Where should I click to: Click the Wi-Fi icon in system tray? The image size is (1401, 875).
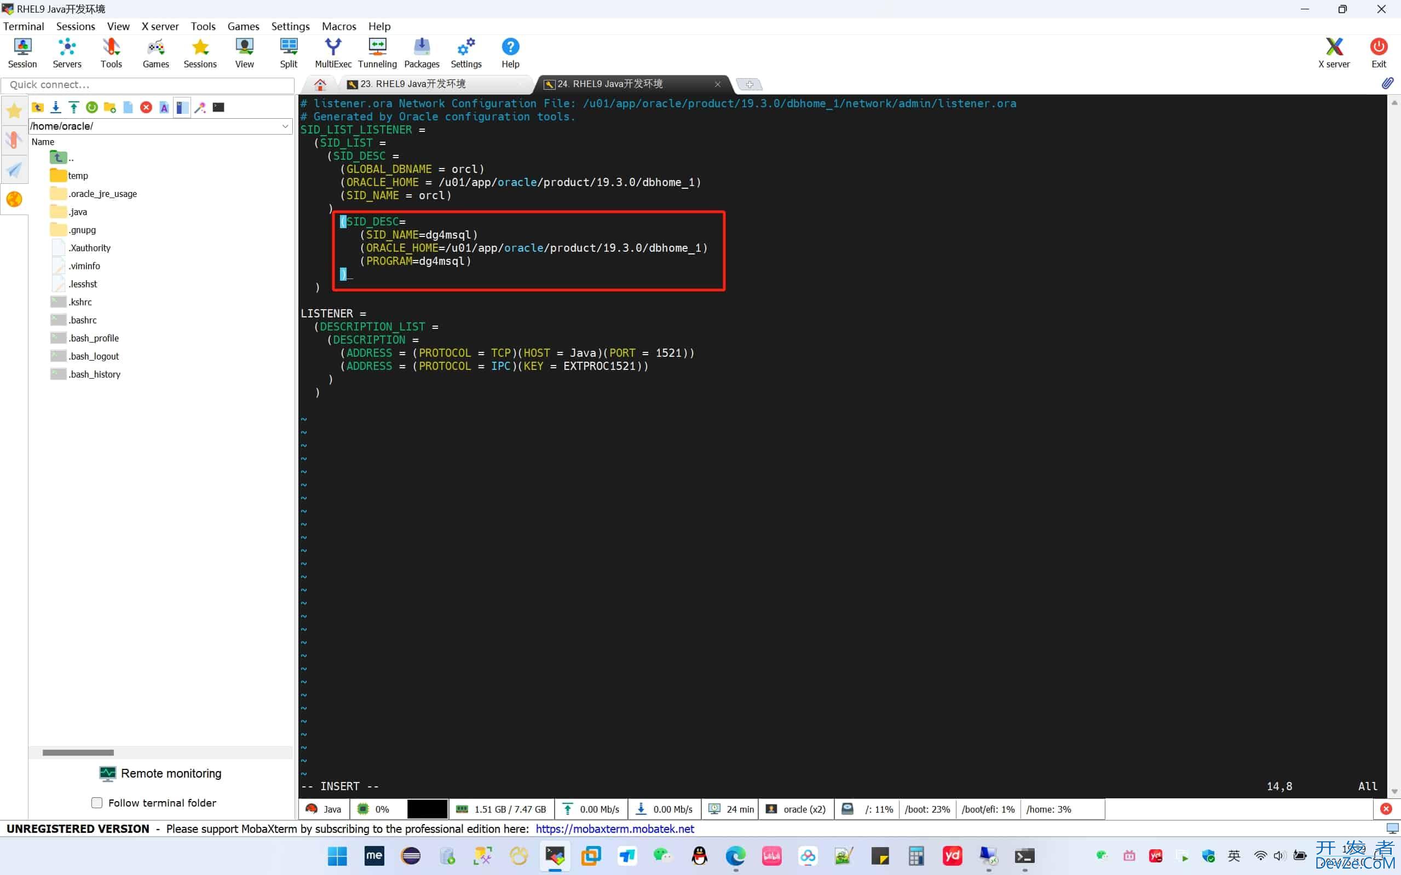click(x=1260, y=856)
